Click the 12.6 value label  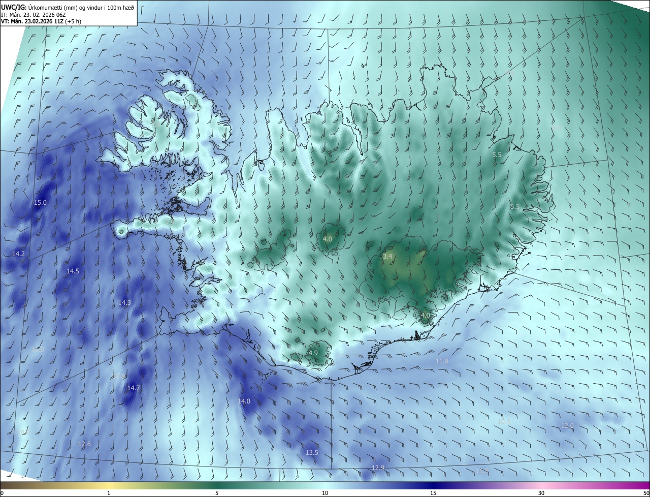[84, 444]
